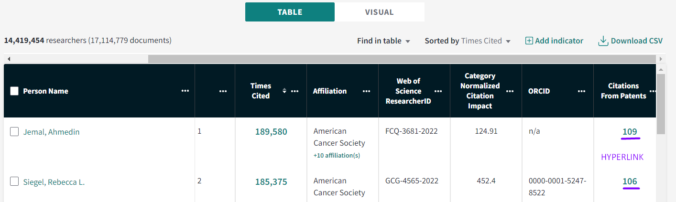Open Web of Science ResearcherID column ellipsis
Viewport: 676px width, 202px height.
pos(438,91)
